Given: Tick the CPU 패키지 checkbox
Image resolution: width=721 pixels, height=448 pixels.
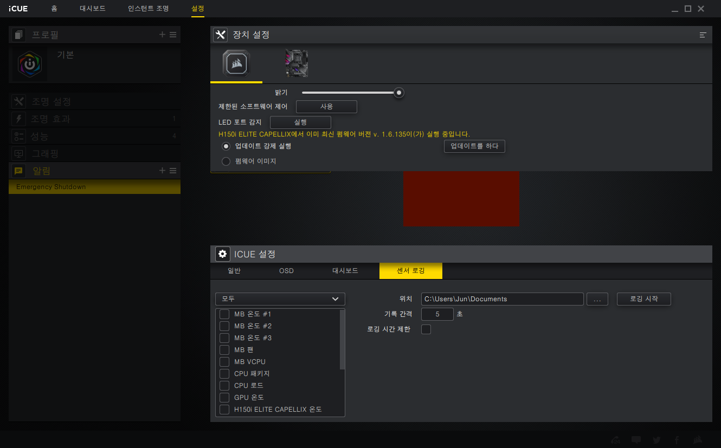Looking at the screenshot, I should (x=224, y=374).
